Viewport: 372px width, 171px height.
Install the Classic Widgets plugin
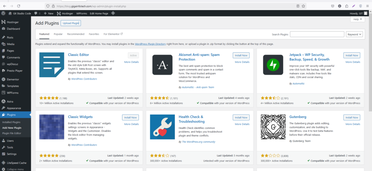(x=130, y=117)
